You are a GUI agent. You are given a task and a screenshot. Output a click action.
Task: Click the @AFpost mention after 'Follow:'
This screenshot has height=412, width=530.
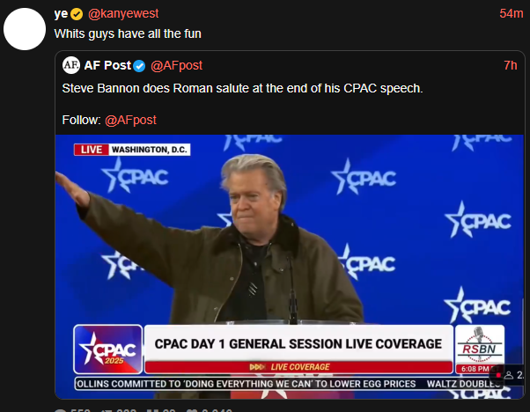(x=130, y=120)
